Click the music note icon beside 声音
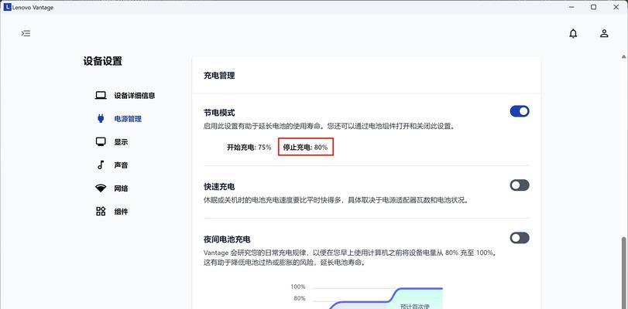Viewport: 628px width, 309px height. (x=101, y=165)
